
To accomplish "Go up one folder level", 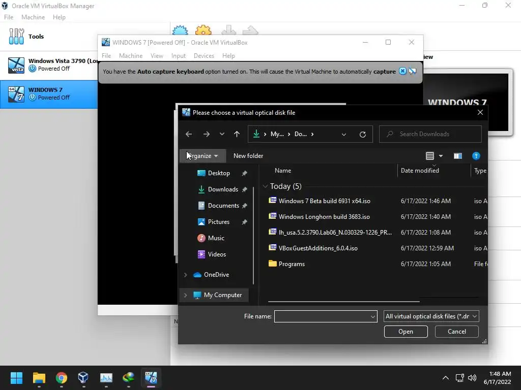I will 237,134.
